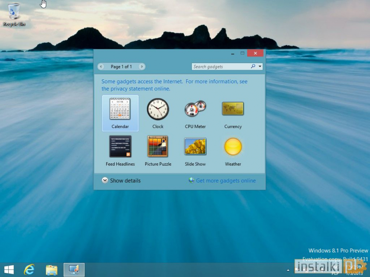
Task: Open the Windows Start button
Action: (x=8, y=270)
